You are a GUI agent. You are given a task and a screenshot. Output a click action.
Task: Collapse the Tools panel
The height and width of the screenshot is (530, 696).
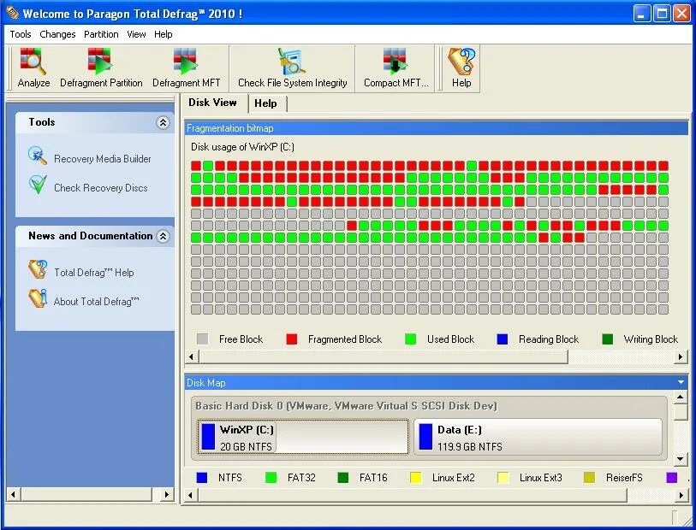coord(163,123)
